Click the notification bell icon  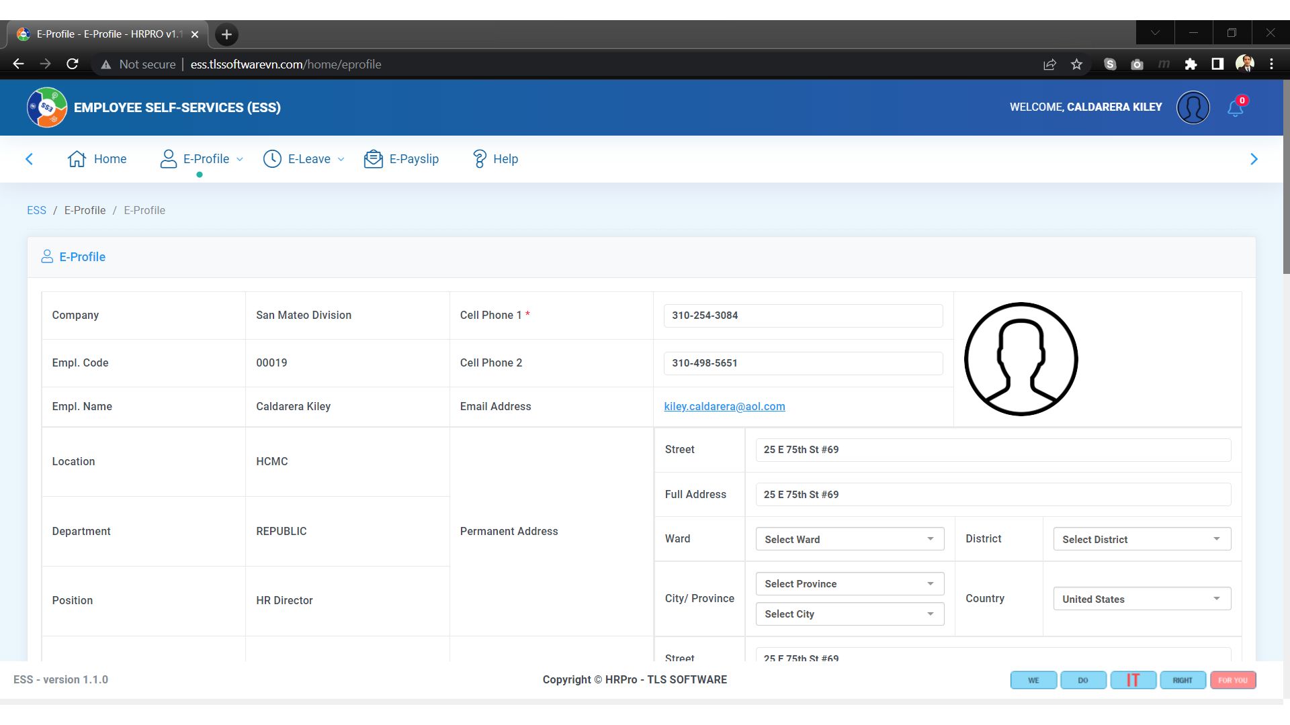[1235, 108]
